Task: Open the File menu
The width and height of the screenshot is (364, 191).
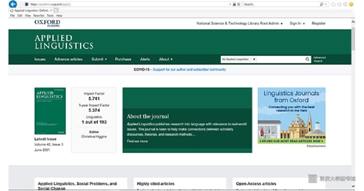Action: click(x=12, y=15)
